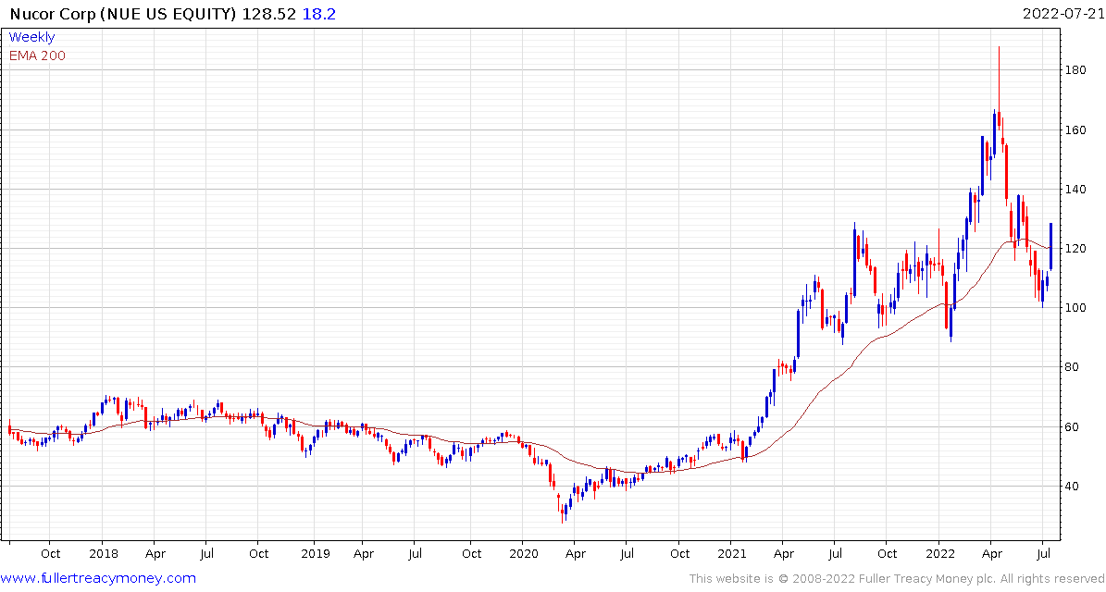Click the last price value 128.52
Viewport: 1106px width, 592px height.
point(269,13)
